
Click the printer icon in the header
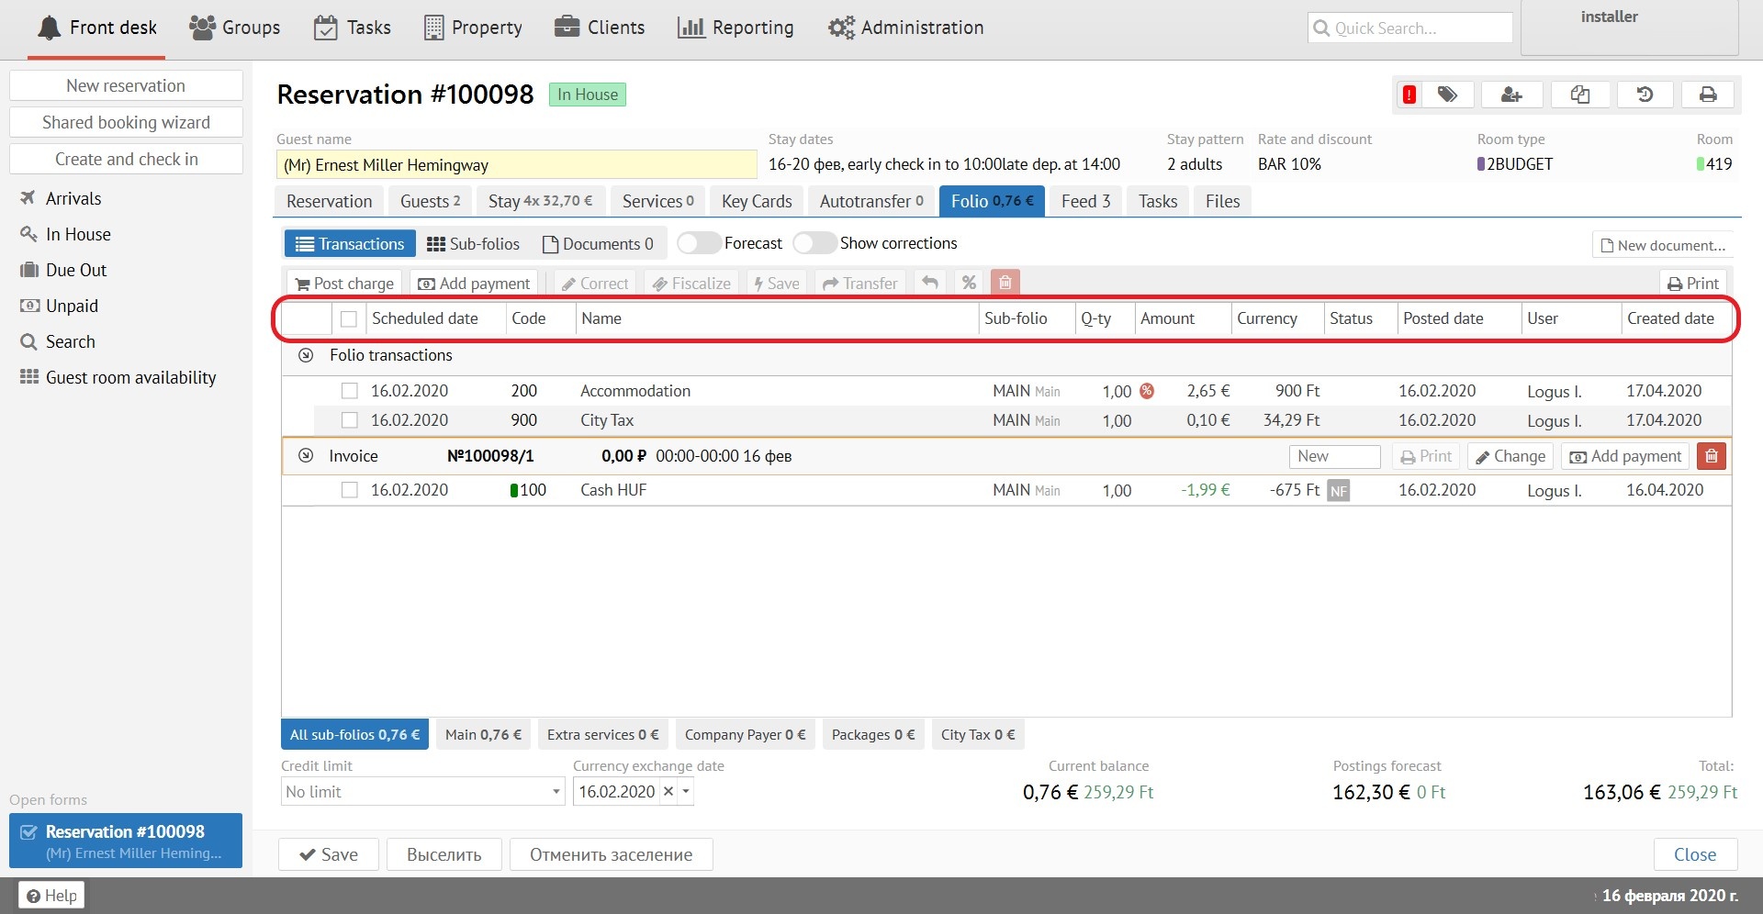[x=1708, y=95]
